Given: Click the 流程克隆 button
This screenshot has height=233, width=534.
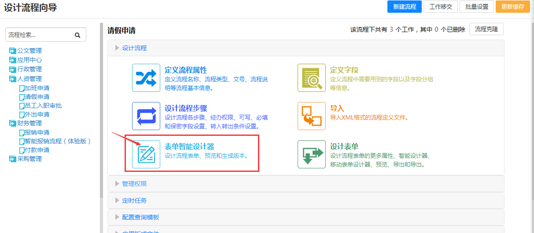Looking at the screenshot, I should pyautogui.click(x=486, y=29).
